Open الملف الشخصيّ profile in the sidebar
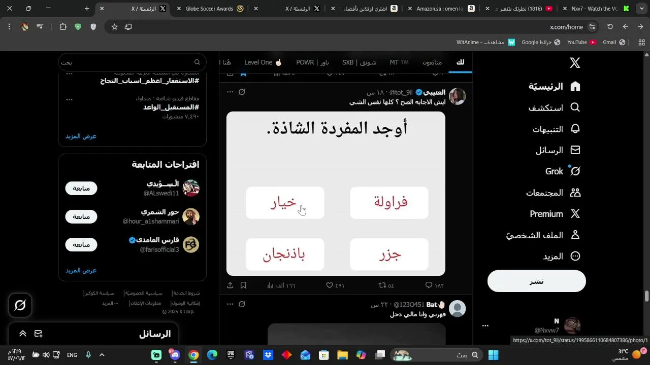Viewport: 650px width, 365px height. pyautogui.click(x=543, y=235)
